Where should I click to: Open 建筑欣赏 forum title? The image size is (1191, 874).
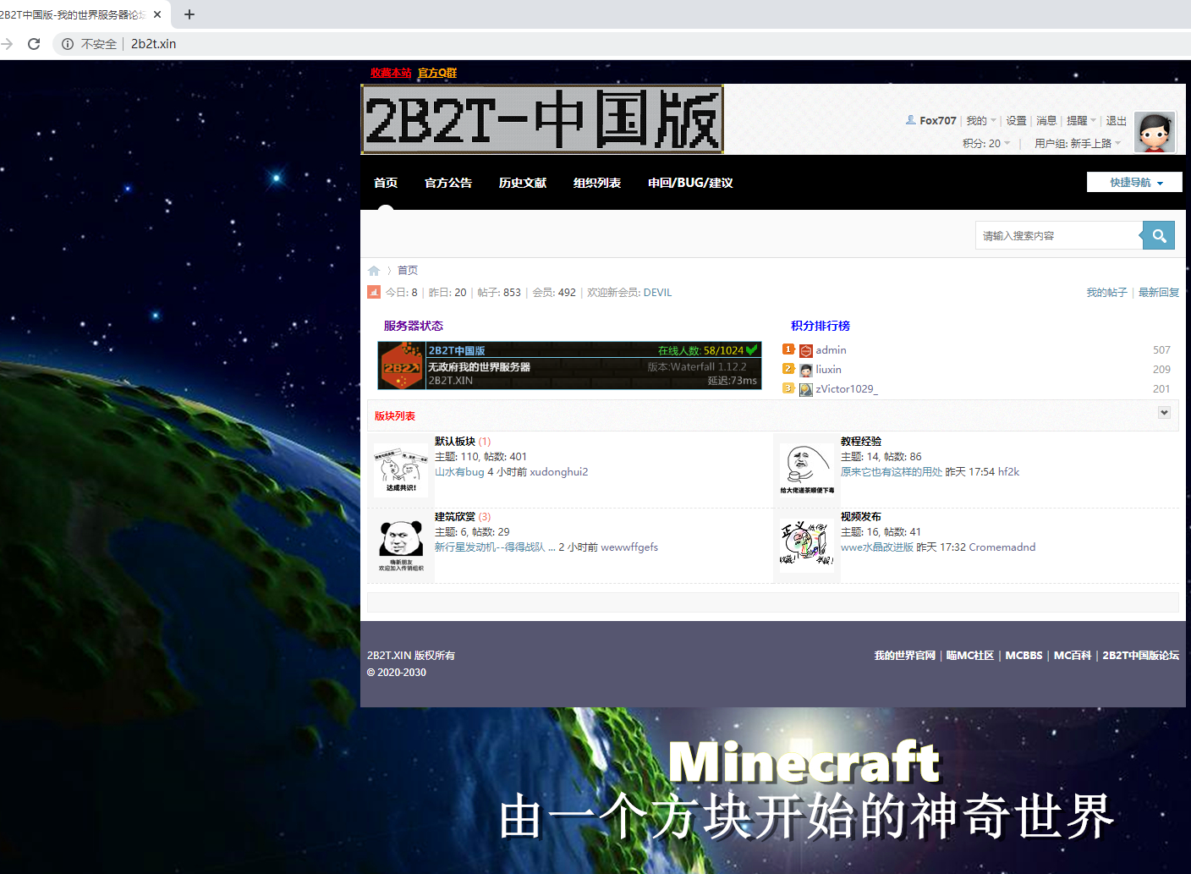pyautogui.click(x=455, y=517)
